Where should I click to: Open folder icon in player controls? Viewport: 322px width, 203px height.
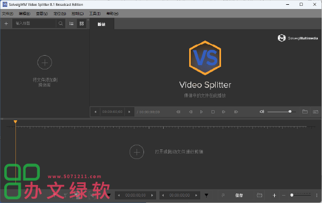coord(305,112)
